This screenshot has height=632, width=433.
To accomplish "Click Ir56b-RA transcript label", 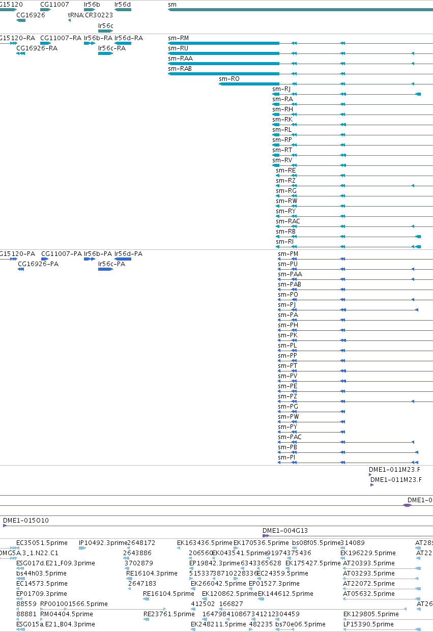I will (98, 38).
